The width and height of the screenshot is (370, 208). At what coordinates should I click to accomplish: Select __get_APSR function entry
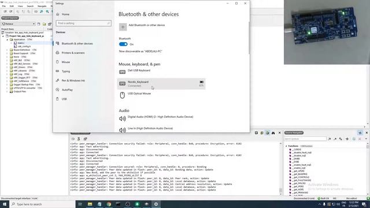[299, 171]
